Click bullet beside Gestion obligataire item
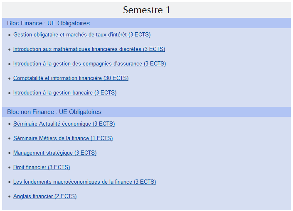The height and width of the screenshot is (211, 293). (9, 35)
